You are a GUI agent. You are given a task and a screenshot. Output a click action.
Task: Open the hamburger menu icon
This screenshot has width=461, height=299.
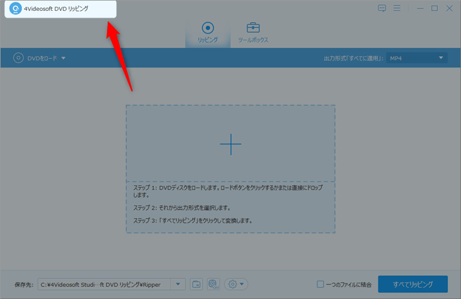397,9
